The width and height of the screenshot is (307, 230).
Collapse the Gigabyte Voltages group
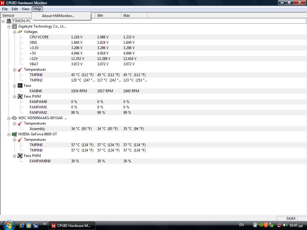click(x=14, y=32)
